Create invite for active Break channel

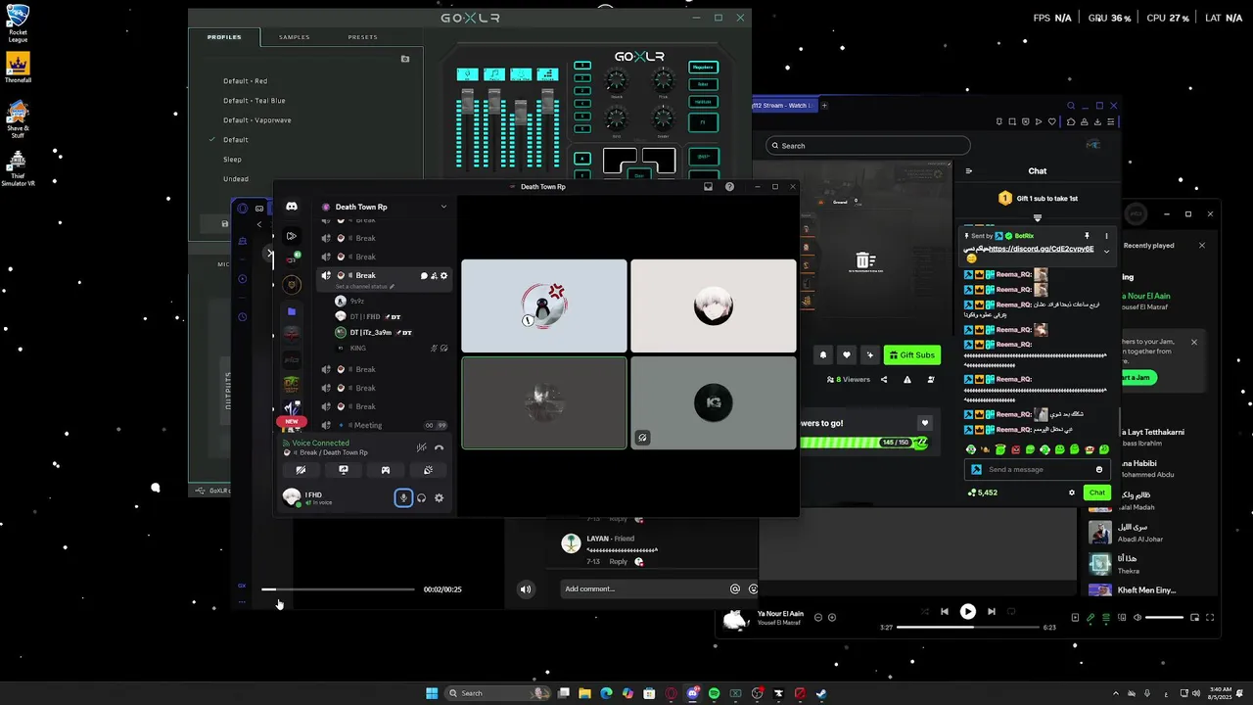click(x=434, y=276)
